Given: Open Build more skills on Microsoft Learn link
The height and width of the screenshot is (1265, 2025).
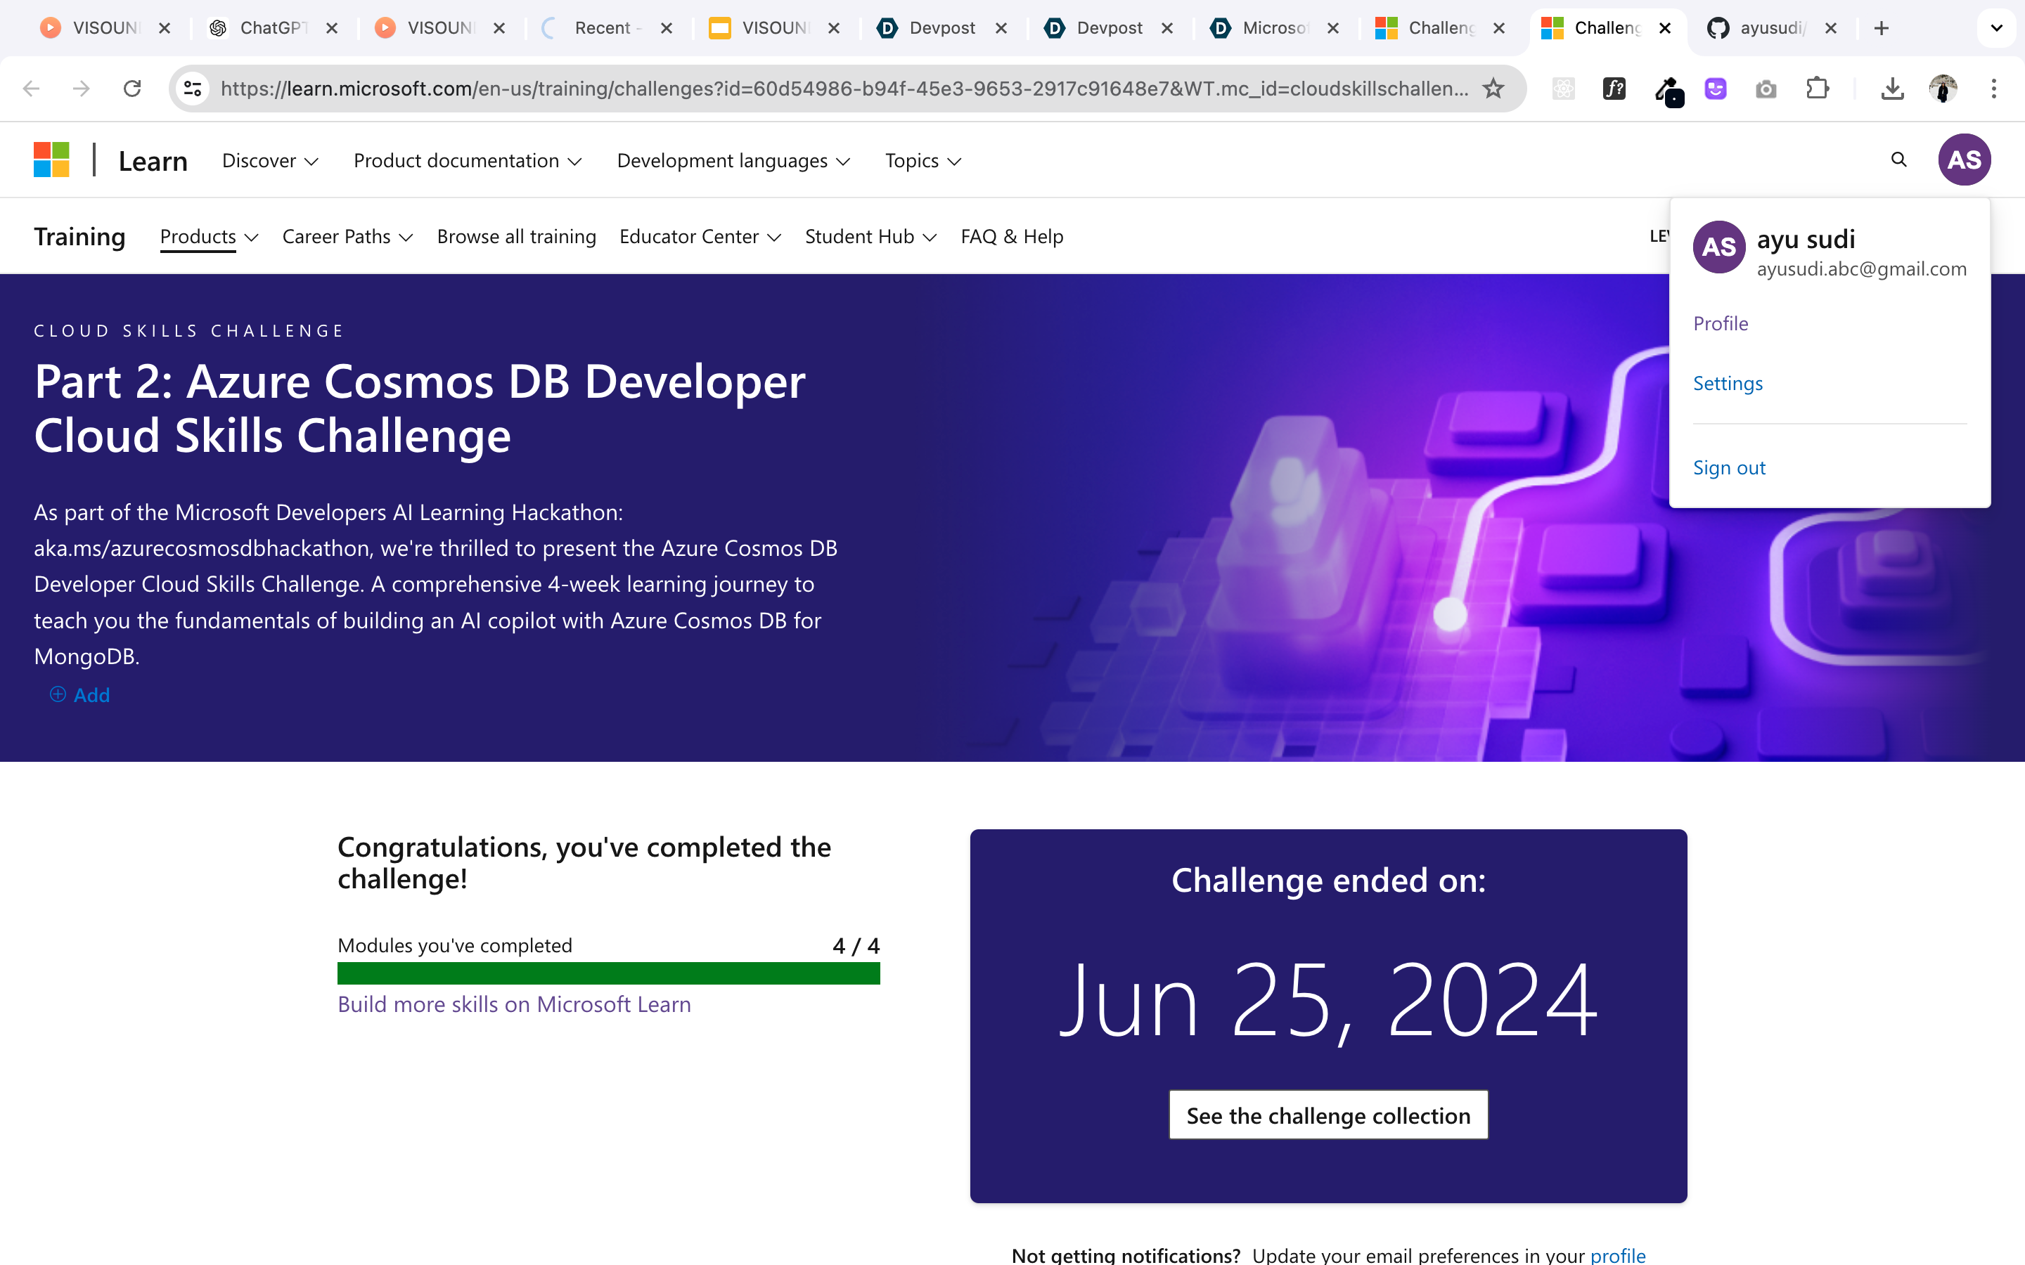Looking at the screenshot, I should (514, 1004).
